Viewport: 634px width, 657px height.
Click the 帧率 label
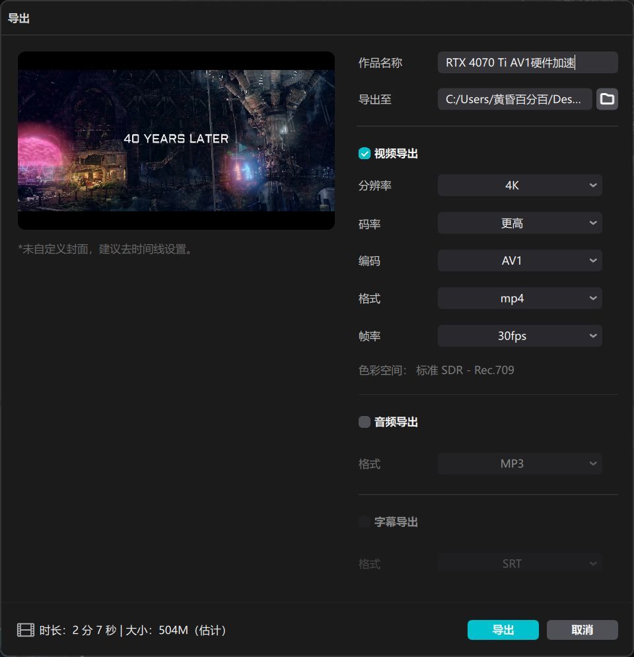[369, 336]
